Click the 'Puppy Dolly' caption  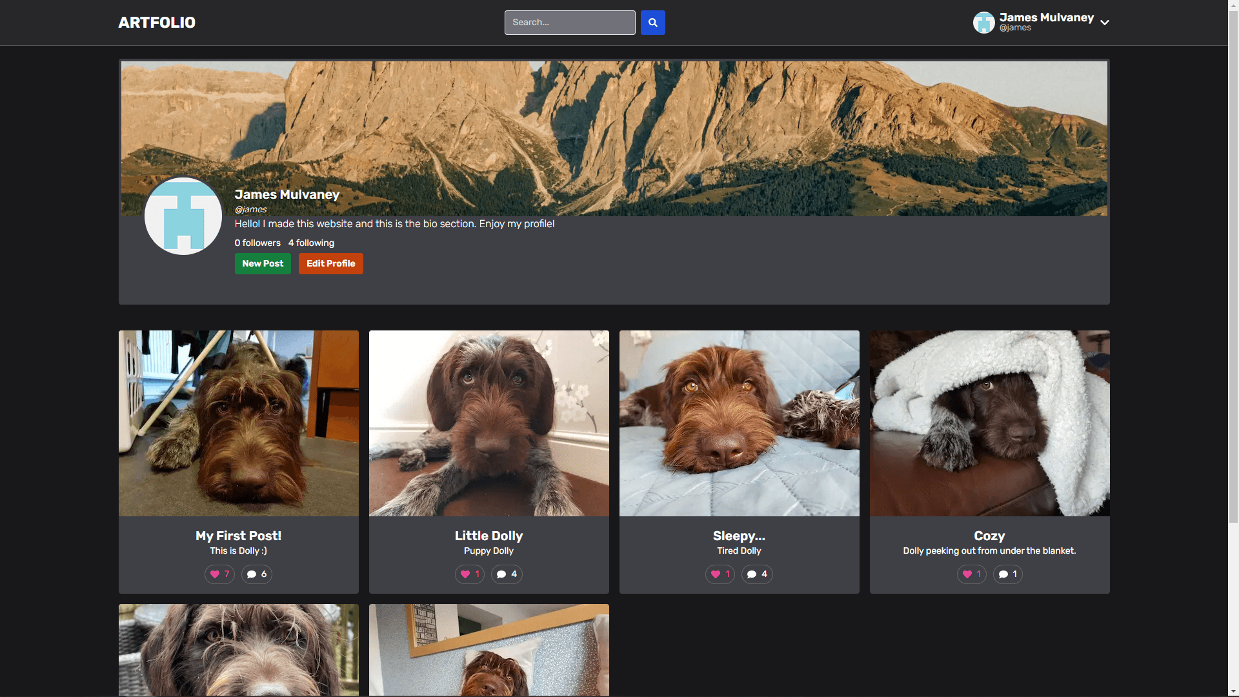click(x=489, y=551)
